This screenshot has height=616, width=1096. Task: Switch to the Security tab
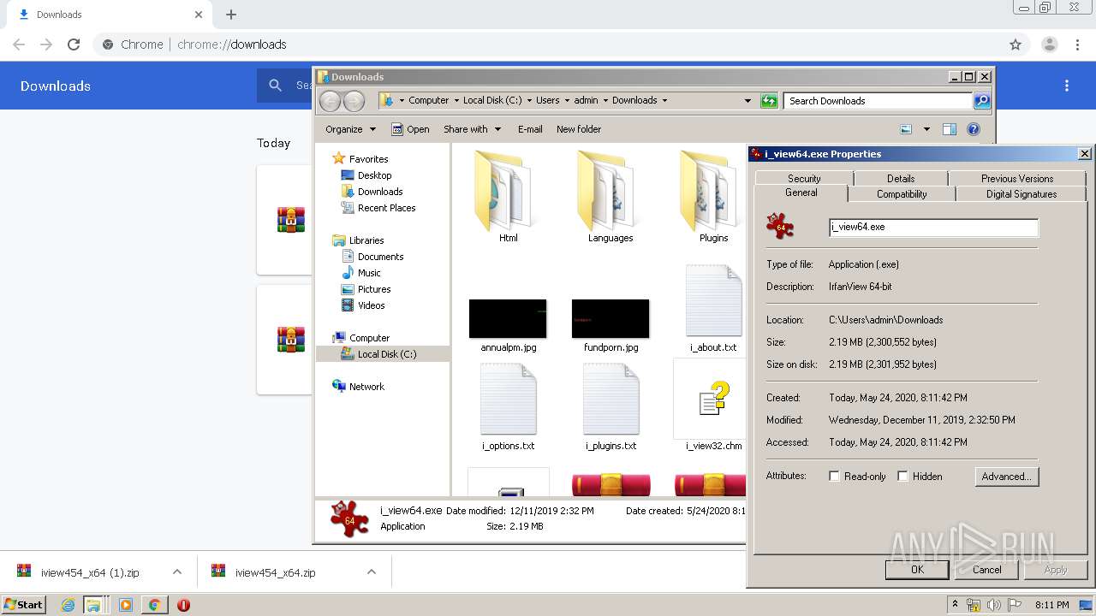804,178
